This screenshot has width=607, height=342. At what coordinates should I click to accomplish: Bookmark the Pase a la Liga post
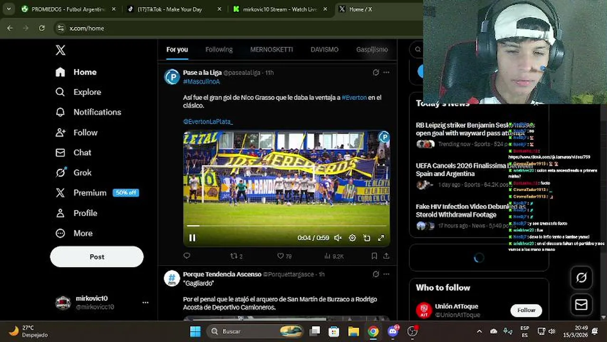(x=374, y=256)
